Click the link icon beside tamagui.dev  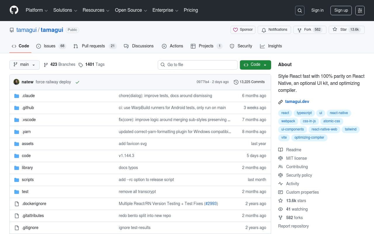tap(280, 102)
